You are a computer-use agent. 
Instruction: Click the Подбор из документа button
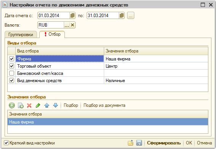point(105,105)
